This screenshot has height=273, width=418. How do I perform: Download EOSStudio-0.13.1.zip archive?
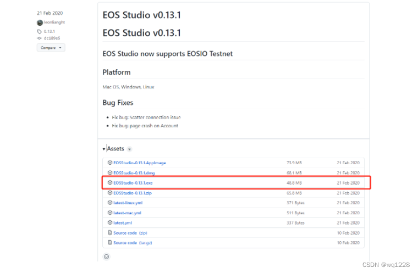point(133,193)
